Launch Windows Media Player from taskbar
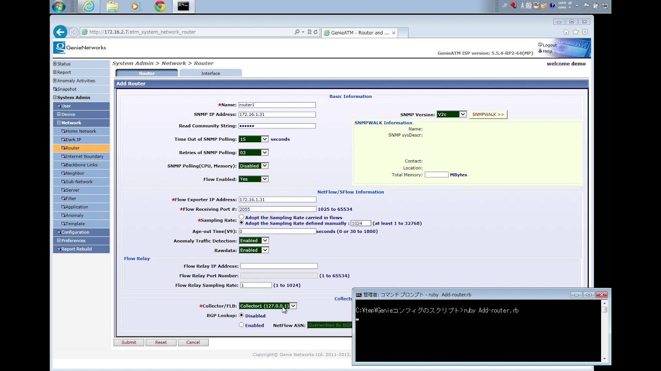 pos(135,6)
